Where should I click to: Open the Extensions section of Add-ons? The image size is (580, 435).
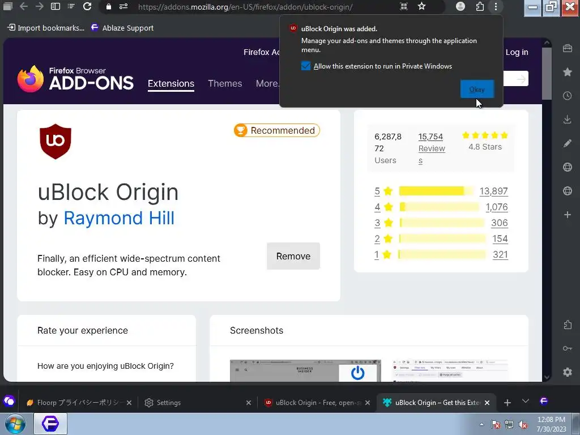[171, 84]
